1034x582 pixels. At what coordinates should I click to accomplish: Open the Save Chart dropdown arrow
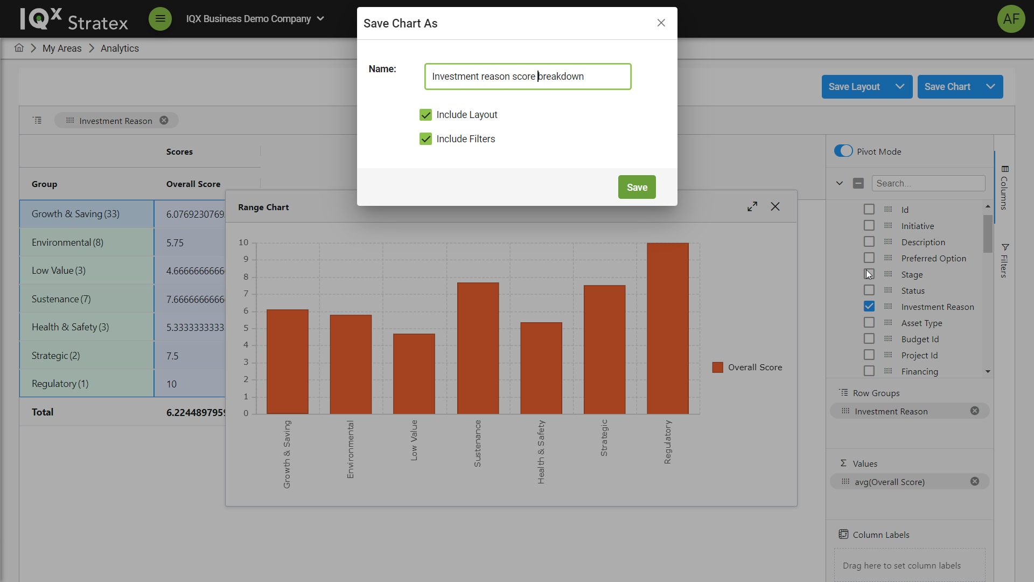990,87
